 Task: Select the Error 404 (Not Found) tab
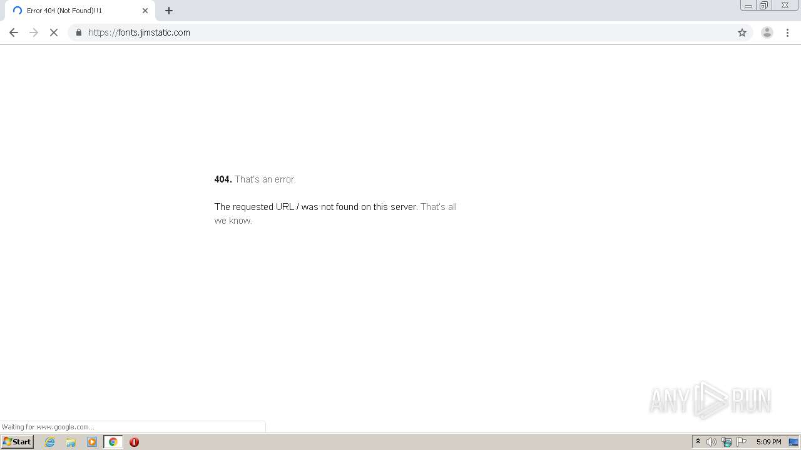pyautogui.click(x=80, y=11)
